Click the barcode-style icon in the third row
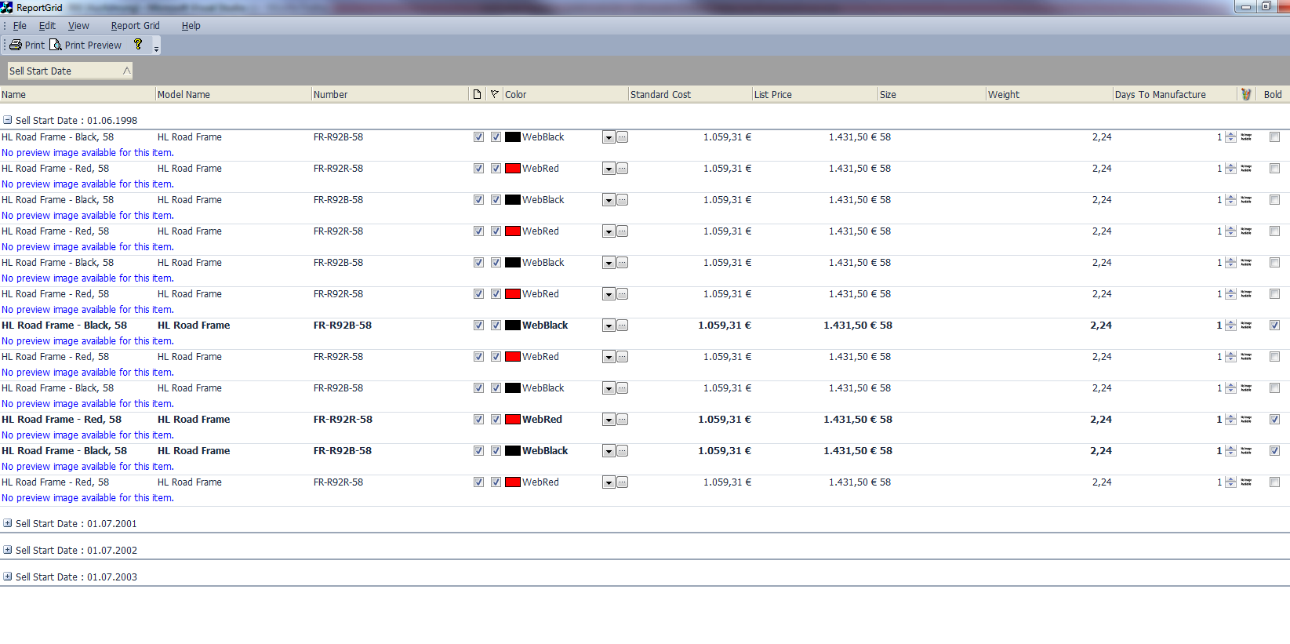1290x644 pixels. (1246, 200)
